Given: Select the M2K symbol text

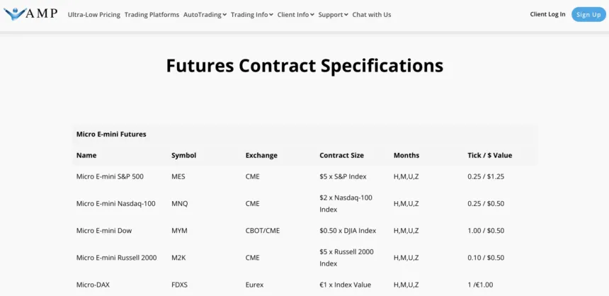Looking at the screenshot, I should pyautogui.click(x=178, y=257).
